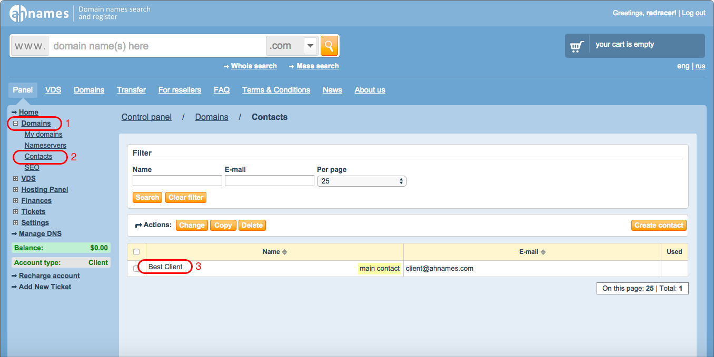Expand the Settings sidebar section

pyautogui.click(x=16, y=223)
